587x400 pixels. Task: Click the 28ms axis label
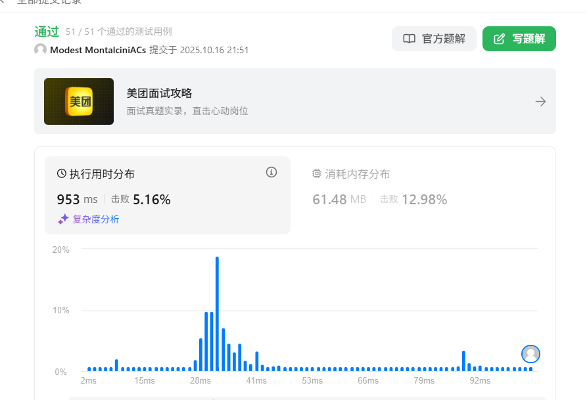tap(200, 380)
